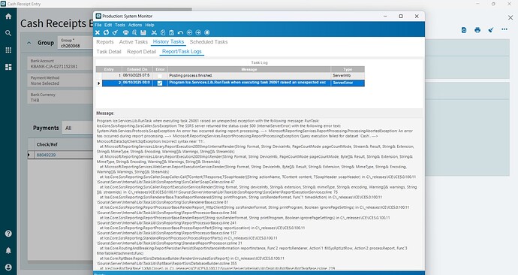Open the Help question mark icon in sidebar
The height and width of the screenshot is (275, 518).
(8, 234)
